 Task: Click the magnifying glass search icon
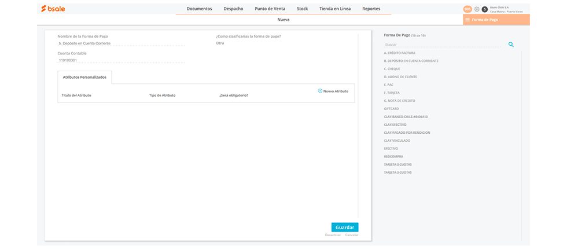coord(511,44)
